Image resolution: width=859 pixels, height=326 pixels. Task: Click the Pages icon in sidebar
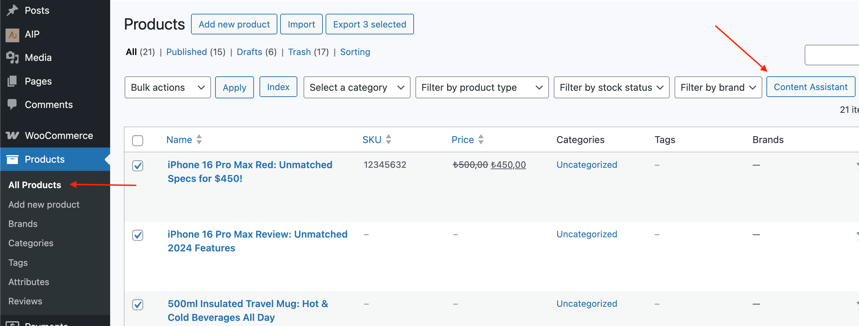point(12,81)
